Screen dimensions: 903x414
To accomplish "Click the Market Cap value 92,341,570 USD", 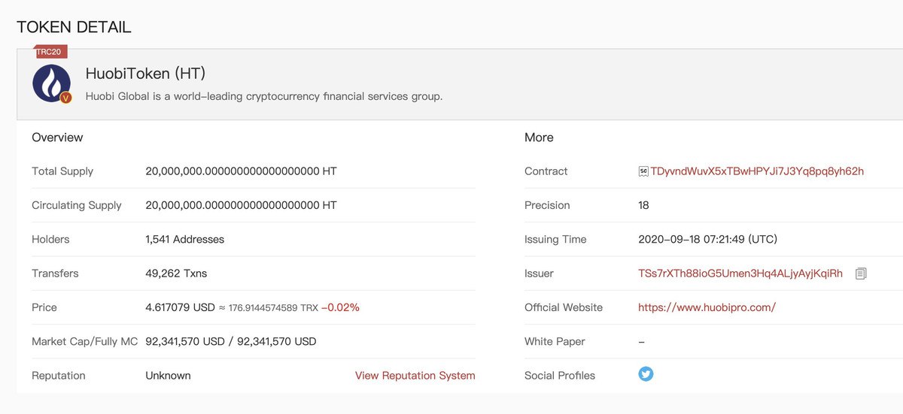I will click(x=185, y=342).
